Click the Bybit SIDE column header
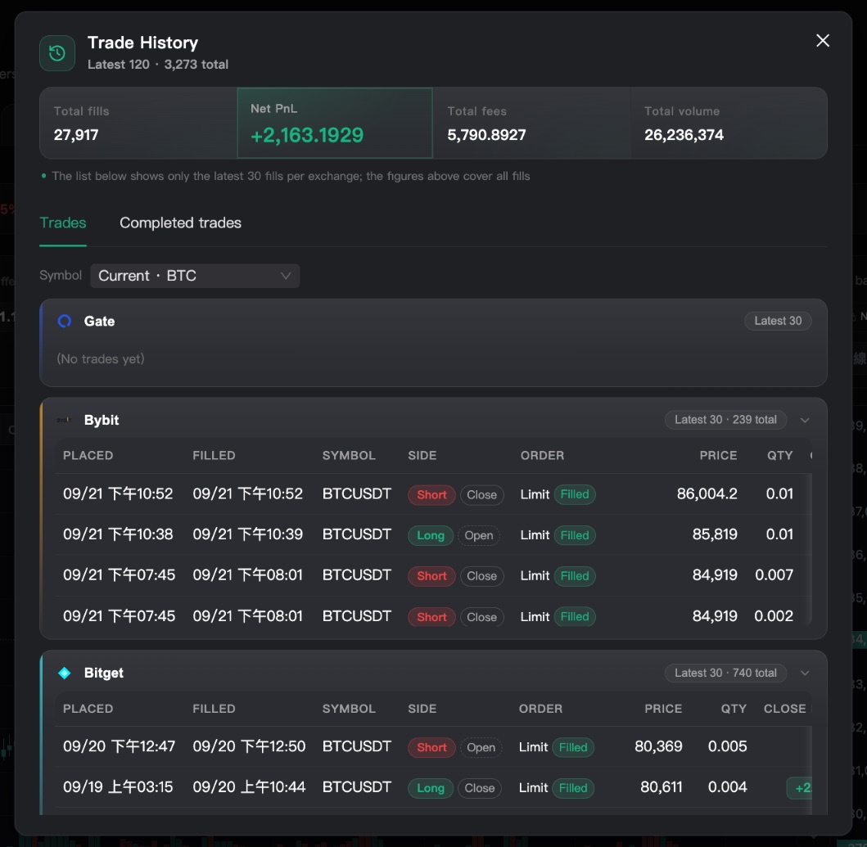867x847 pixels. (422, 456)
